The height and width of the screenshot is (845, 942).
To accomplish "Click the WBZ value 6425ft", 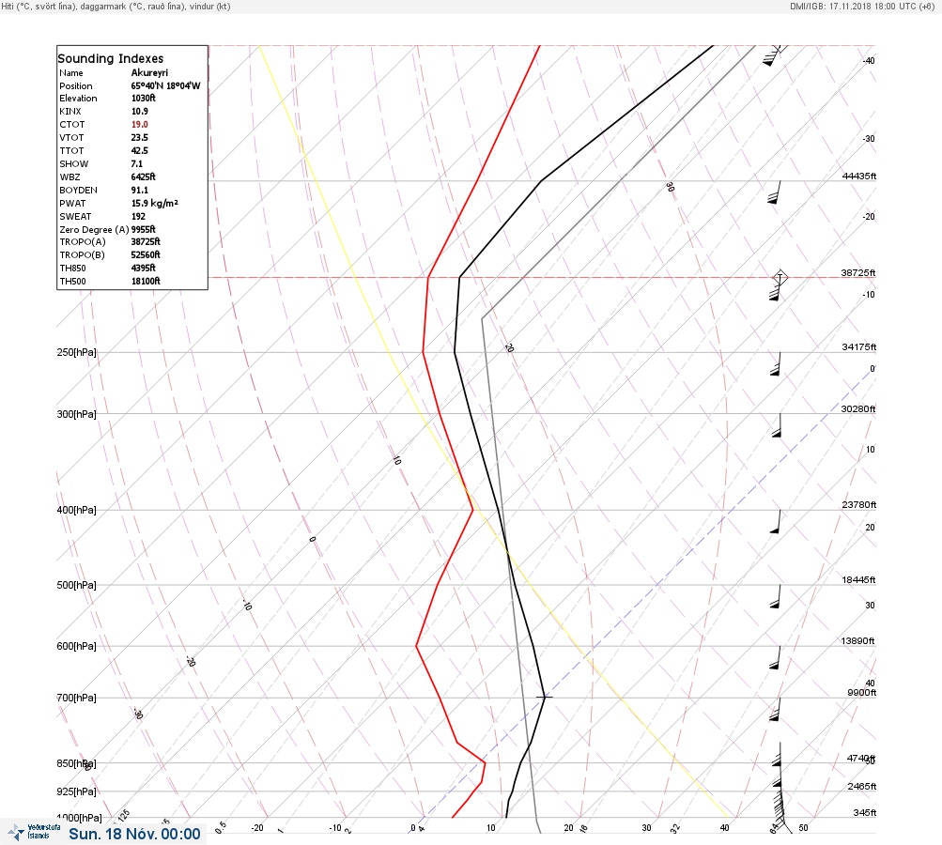I will coord(143,177).
